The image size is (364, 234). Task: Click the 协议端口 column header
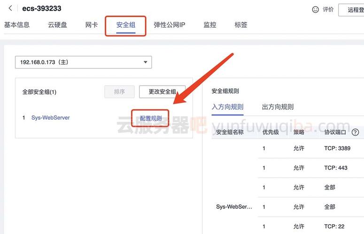(335, 132)
